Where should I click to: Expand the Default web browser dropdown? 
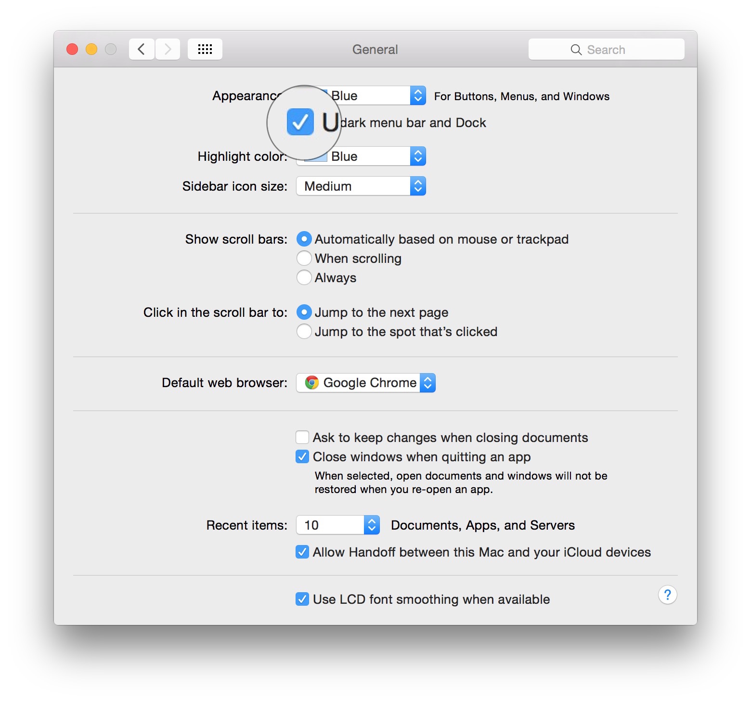366,383
